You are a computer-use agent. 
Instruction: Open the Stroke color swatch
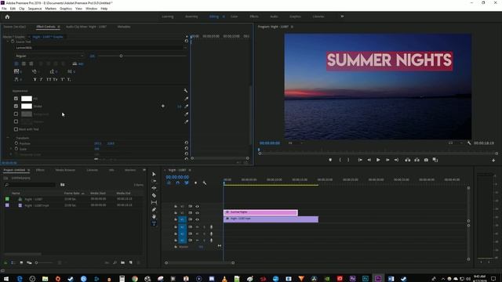(27, 107)
